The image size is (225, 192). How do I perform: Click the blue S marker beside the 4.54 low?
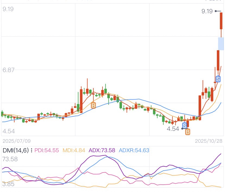[x=185, y=125]
